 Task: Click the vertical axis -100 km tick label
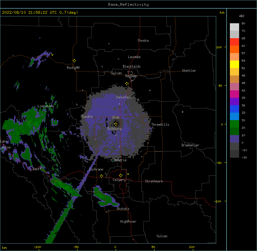(218, 201)
